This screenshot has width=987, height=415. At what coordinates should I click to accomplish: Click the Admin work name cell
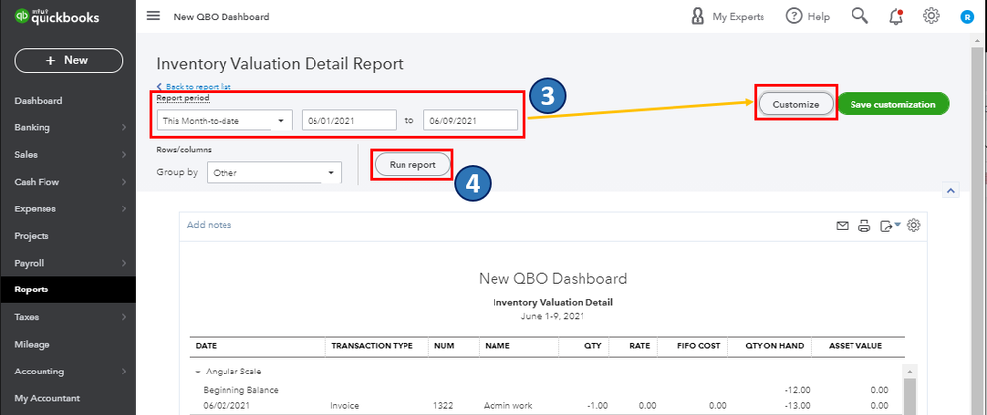tap(508, 406)
